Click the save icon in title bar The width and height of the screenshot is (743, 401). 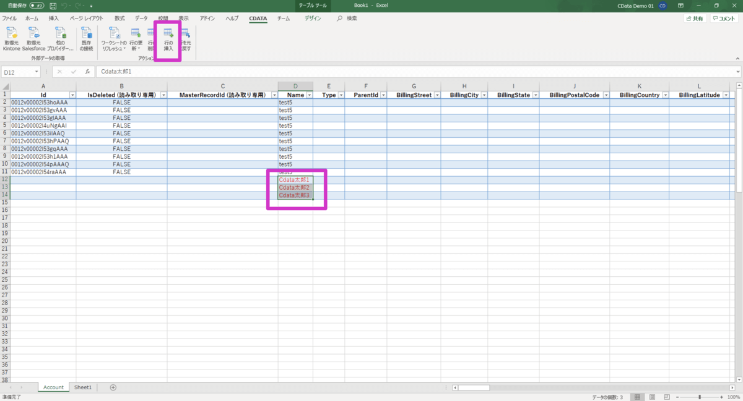click(x=53, y=5)
